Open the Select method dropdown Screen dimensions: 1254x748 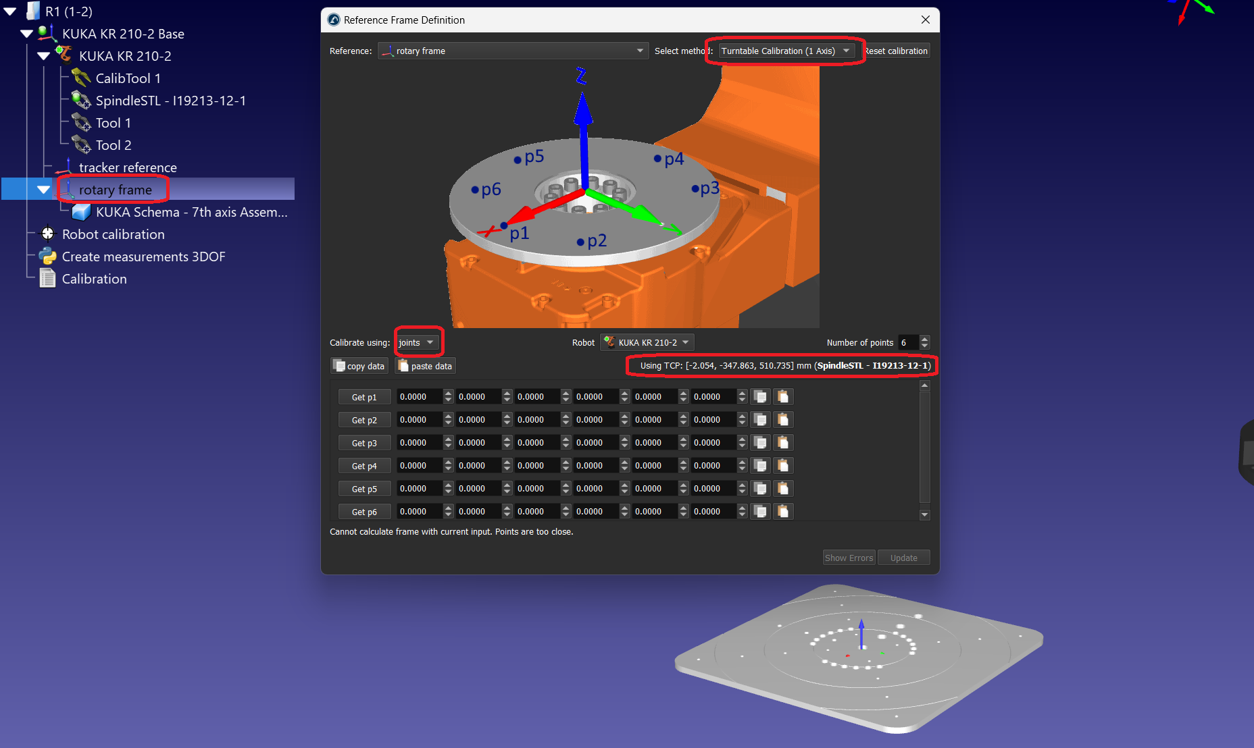tap(786, 51)
